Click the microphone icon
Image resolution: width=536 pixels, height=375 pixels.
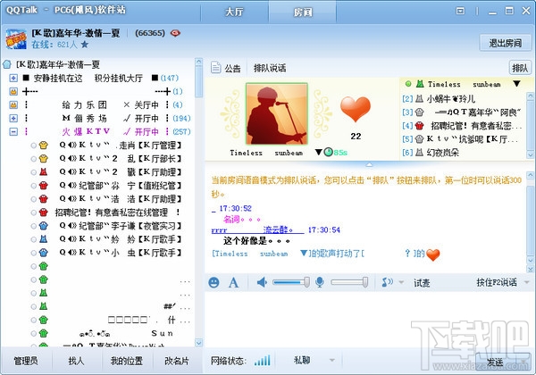coord(320,282)
